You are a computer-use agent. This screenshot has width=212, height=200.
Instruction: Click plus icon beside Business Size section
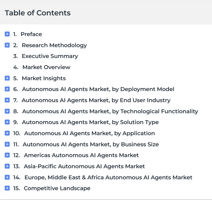(x=7, y=144)
